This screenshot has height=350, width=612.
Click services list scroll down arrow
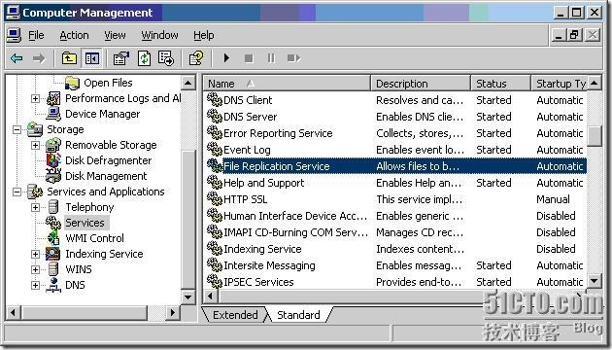click(x=595, y=280)
